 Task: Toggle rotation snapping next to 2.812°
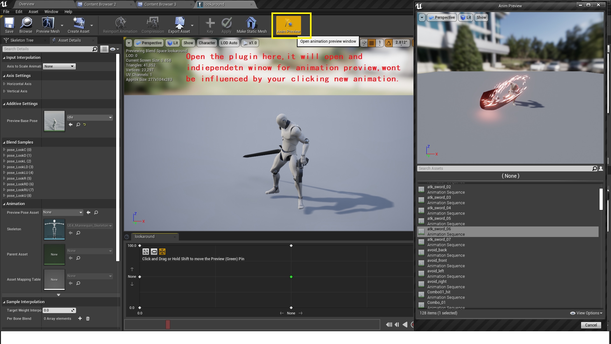click(x=389, y=43)
